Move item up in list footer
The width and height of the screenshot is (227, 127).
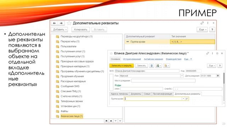(111, 121)
